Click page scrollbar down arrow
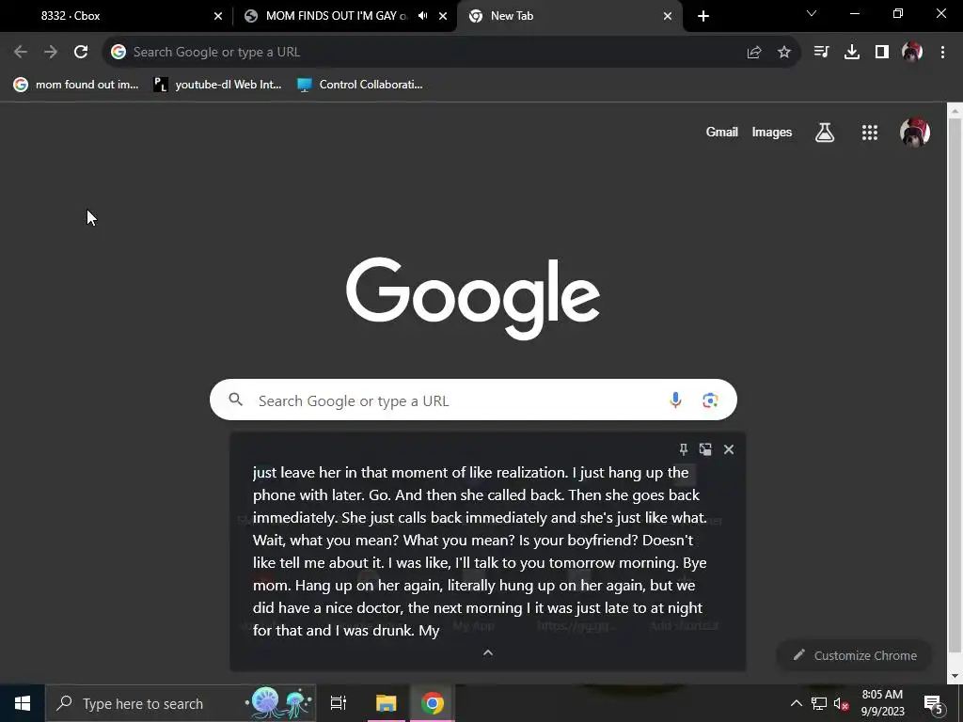 click(955, 676)
